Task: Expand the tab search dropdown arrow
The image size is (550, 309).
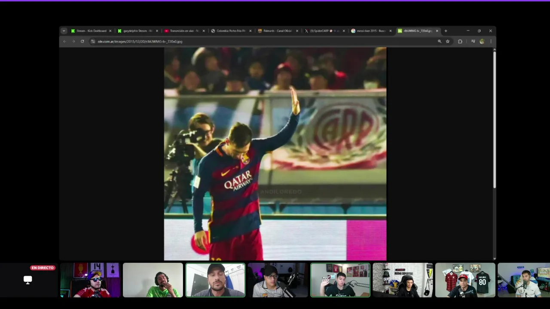Action: click(x=64, y=31)
